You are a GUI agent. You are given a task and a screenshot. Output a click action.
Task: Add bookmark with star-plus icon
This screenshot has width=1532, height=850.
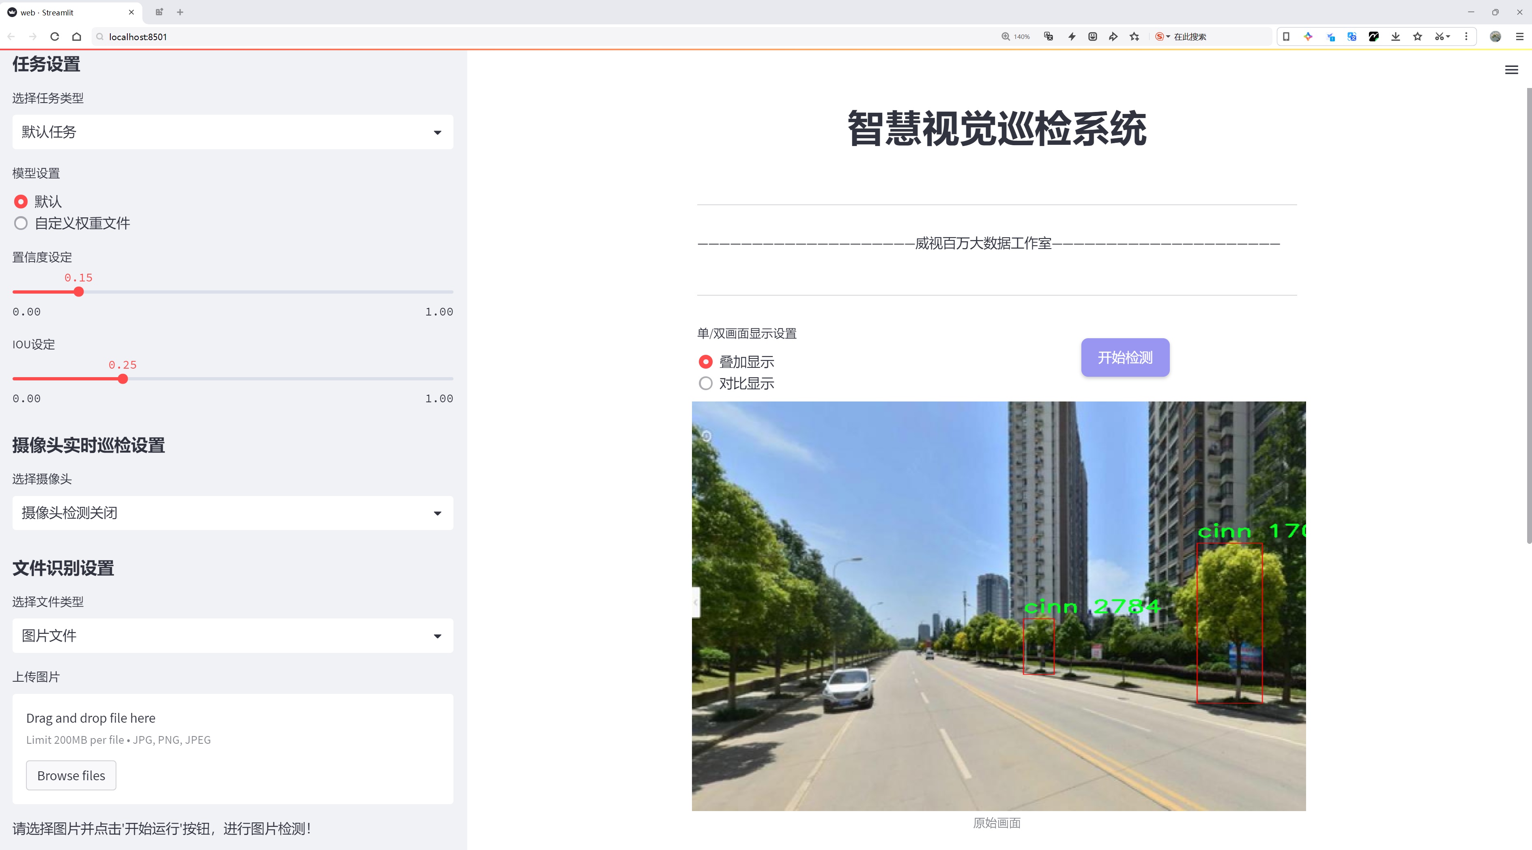1135,37
